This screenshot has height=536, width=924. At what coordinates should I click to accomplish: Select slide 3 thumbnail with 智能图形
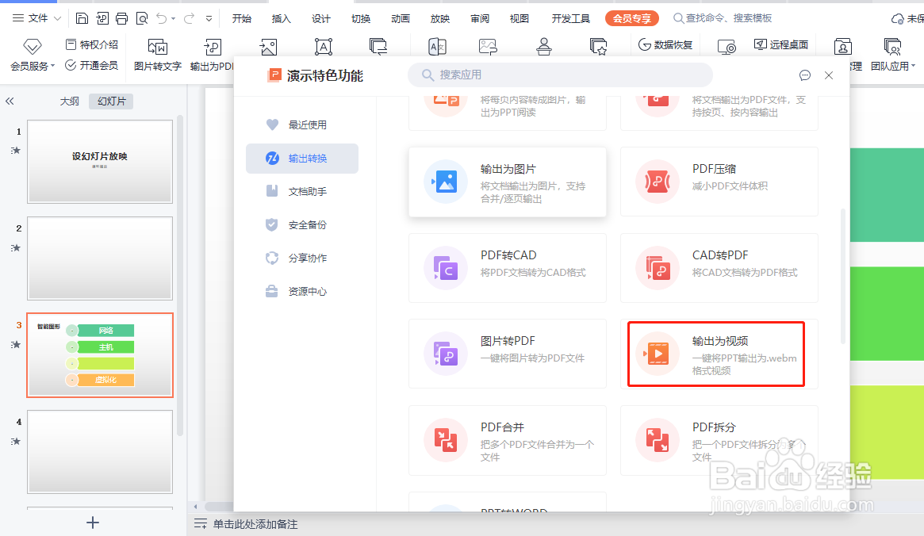[x=100, y=355]
